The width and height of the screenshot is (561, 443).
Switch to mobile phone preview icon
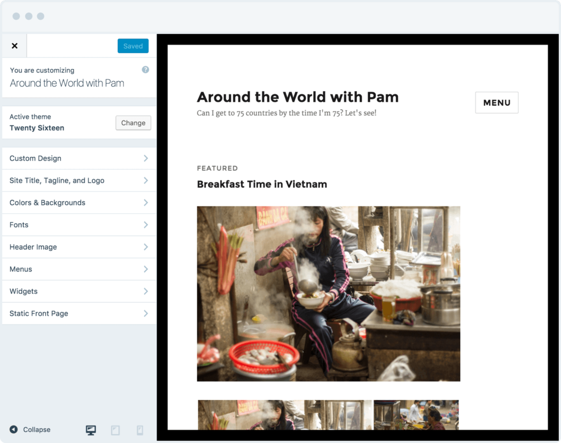pyautogui.click(x=140, y=430)
